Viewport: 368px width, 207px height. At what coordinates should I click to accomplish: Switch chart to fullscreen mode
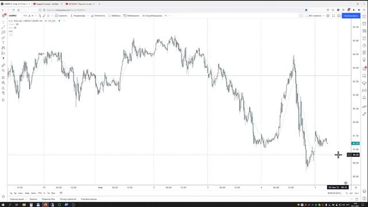click(x=333, y=16)
